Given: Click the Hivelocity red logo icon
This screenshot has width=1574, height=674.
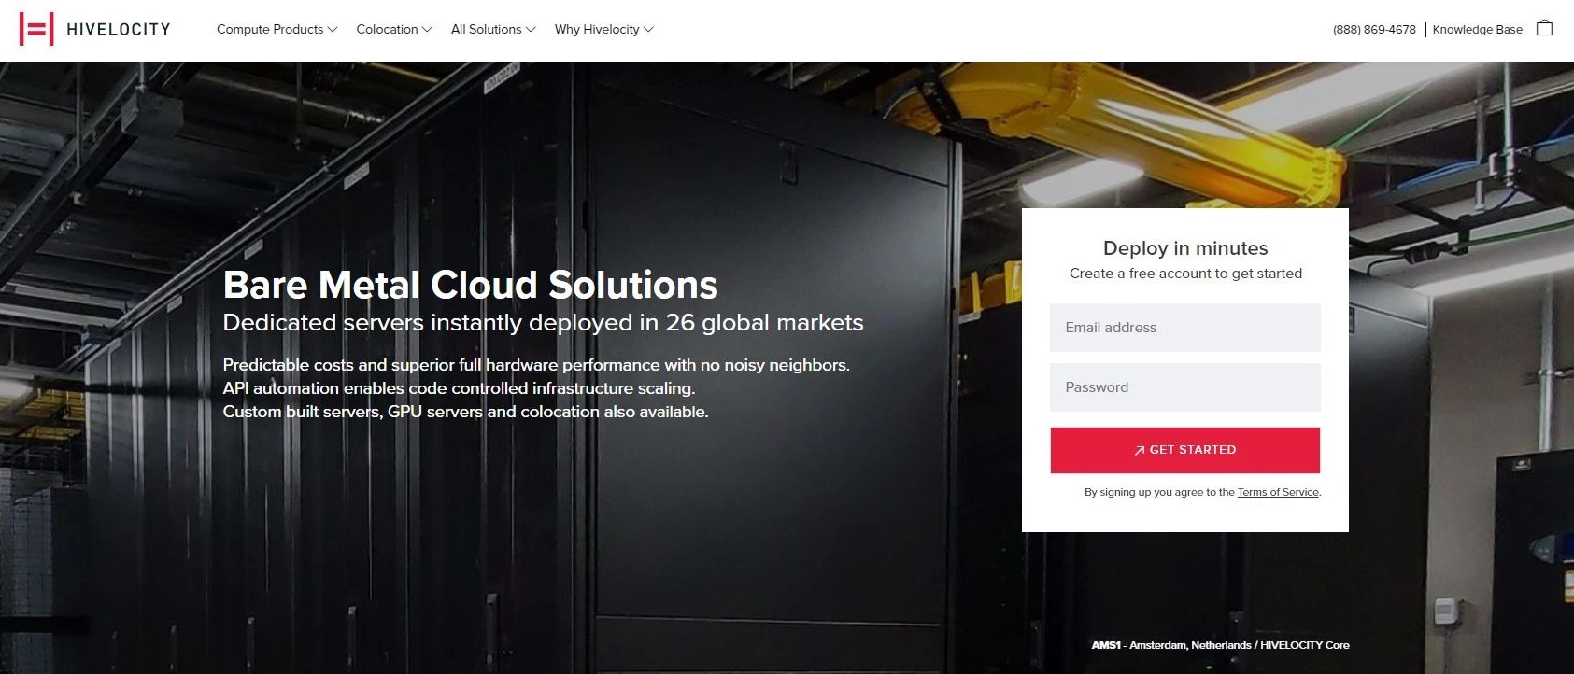Looking at the screenshot, I should pos(36,29).
